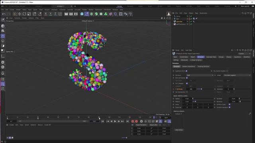The image size is (255, 143).
Task: Click the Back arrow in Attributes panel
Action: tap(232, 50)
